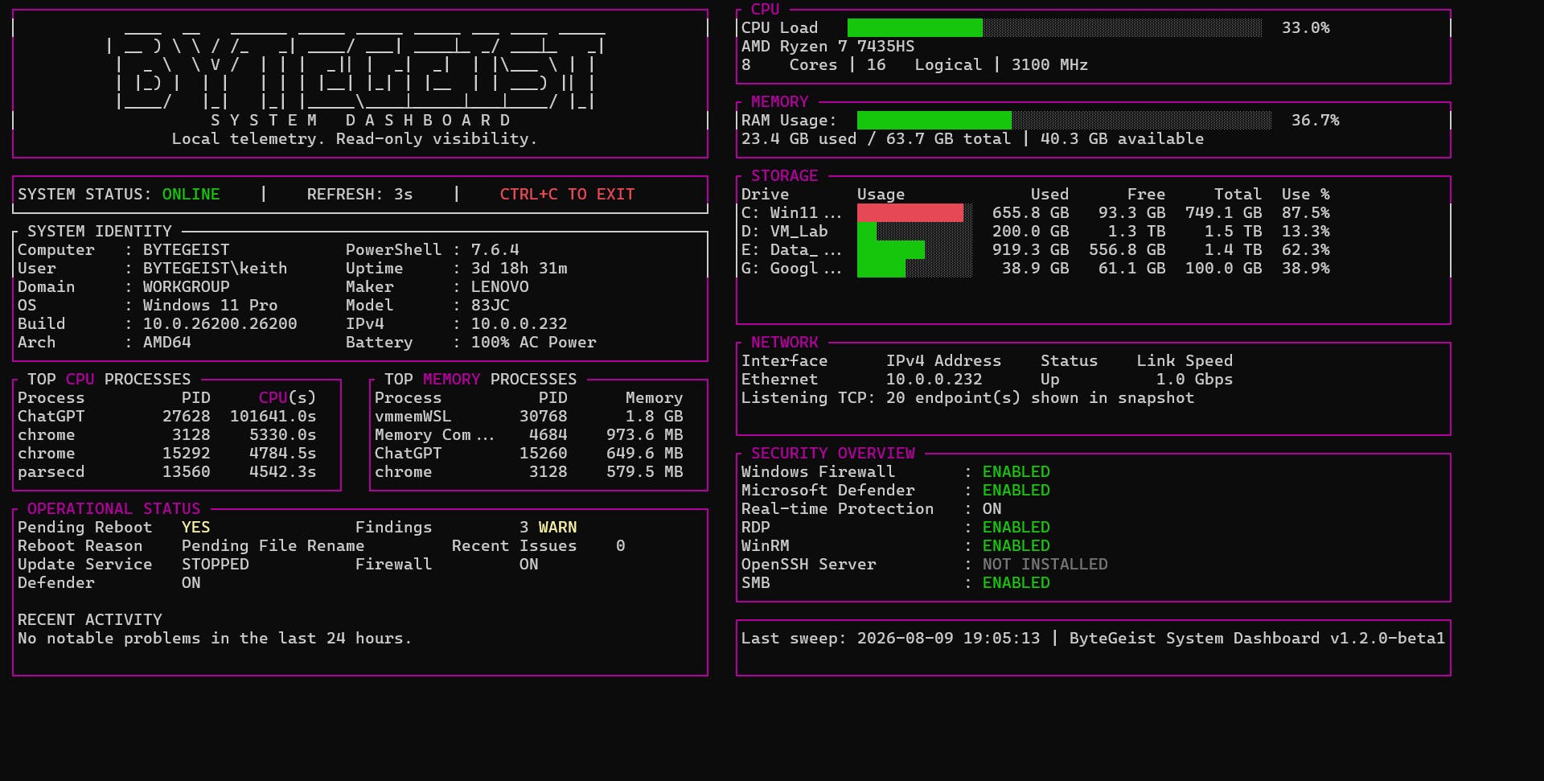Click the SMB ENABLED status
Image resolution: width=1544 pixels, height=781 pixels.
[x=1016, y=582]
